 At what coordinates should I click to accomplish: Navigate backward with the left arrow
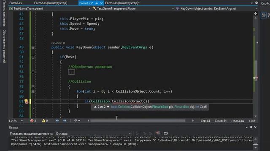pos(57,121)
